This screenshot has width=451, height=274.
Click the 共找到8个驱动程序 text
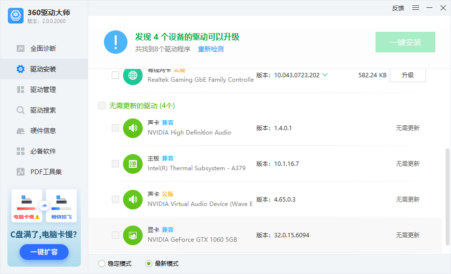click(x=163, y=49)
